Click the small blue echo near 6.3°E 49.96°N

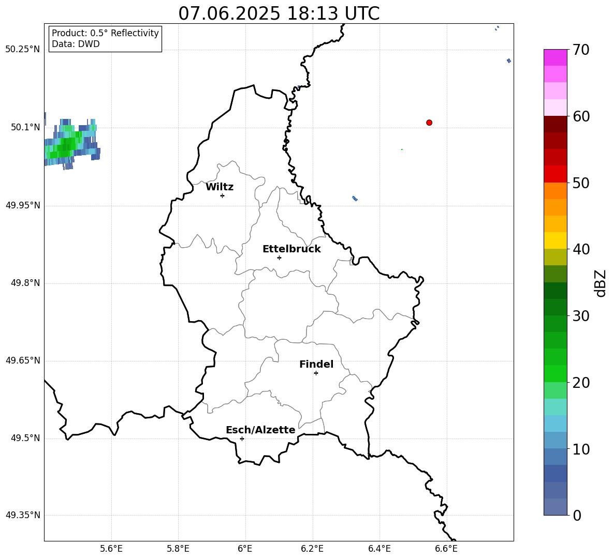pyautogui.click(x=355, y=198)
